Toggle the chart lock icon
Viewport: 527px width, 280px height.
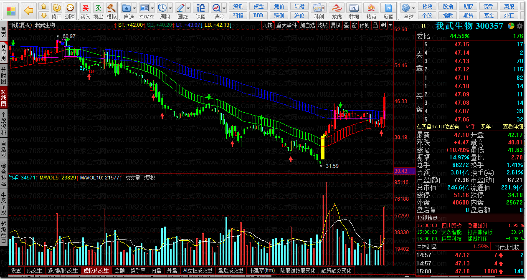(375, 25)
